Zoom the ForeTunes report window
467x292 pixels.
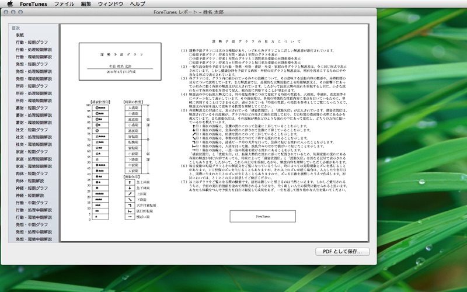click(x=20, y=12)
